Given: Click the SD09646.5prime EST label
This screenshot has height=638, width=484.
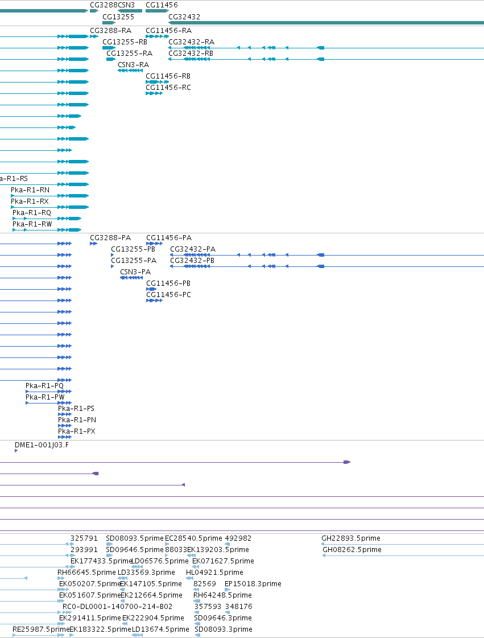Looking at the screenshot, I should pos(135,550).
